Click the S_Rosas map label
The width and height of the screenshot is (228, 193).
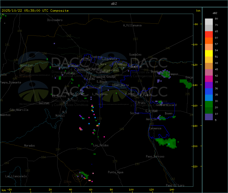click(102, 82)
